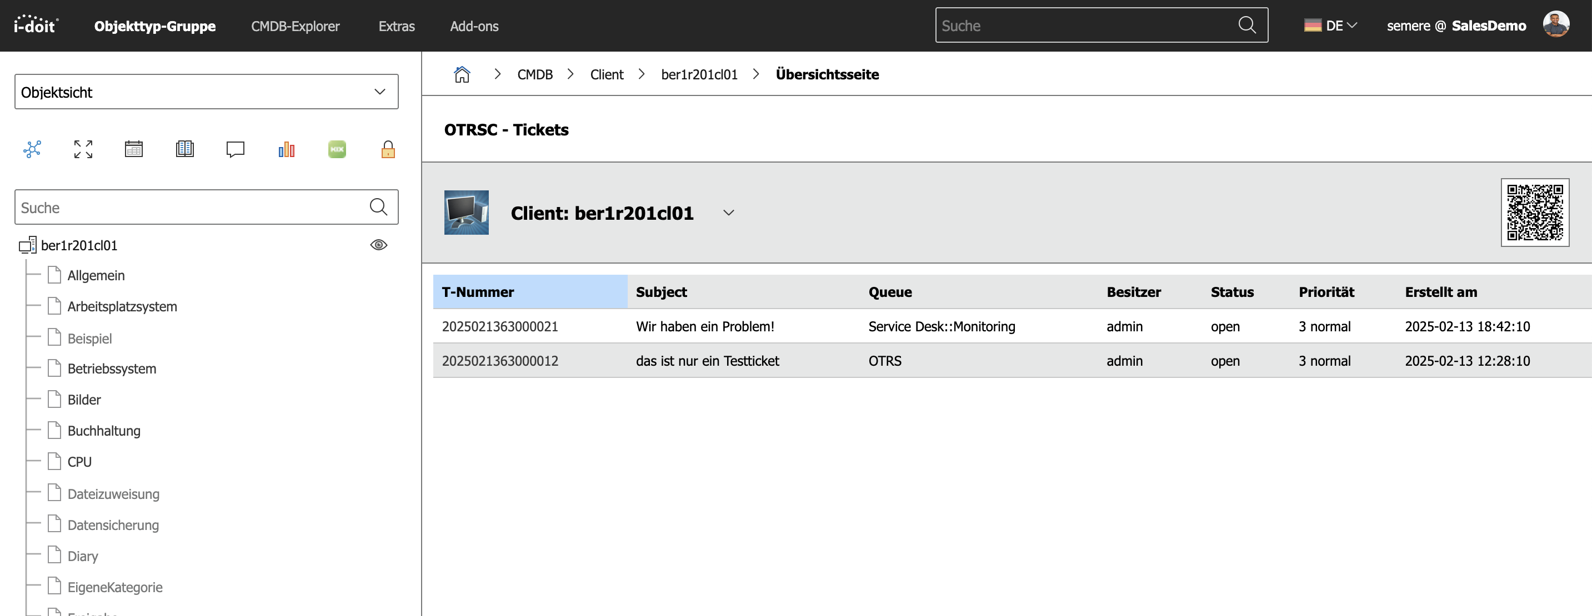1592x616 pixels.
Task: Open the Extras menu
Action: pyautogui.click(x=396, y=26)
